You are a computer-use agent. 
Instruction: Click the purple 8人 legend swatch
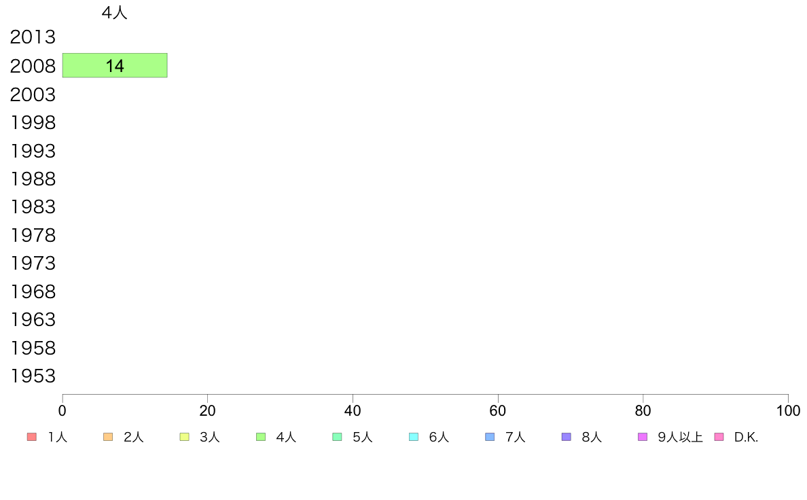(567, 437)
